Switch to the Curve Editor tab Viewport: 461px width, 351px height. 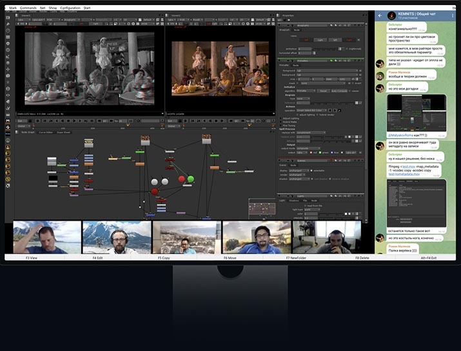coord(46,132)
